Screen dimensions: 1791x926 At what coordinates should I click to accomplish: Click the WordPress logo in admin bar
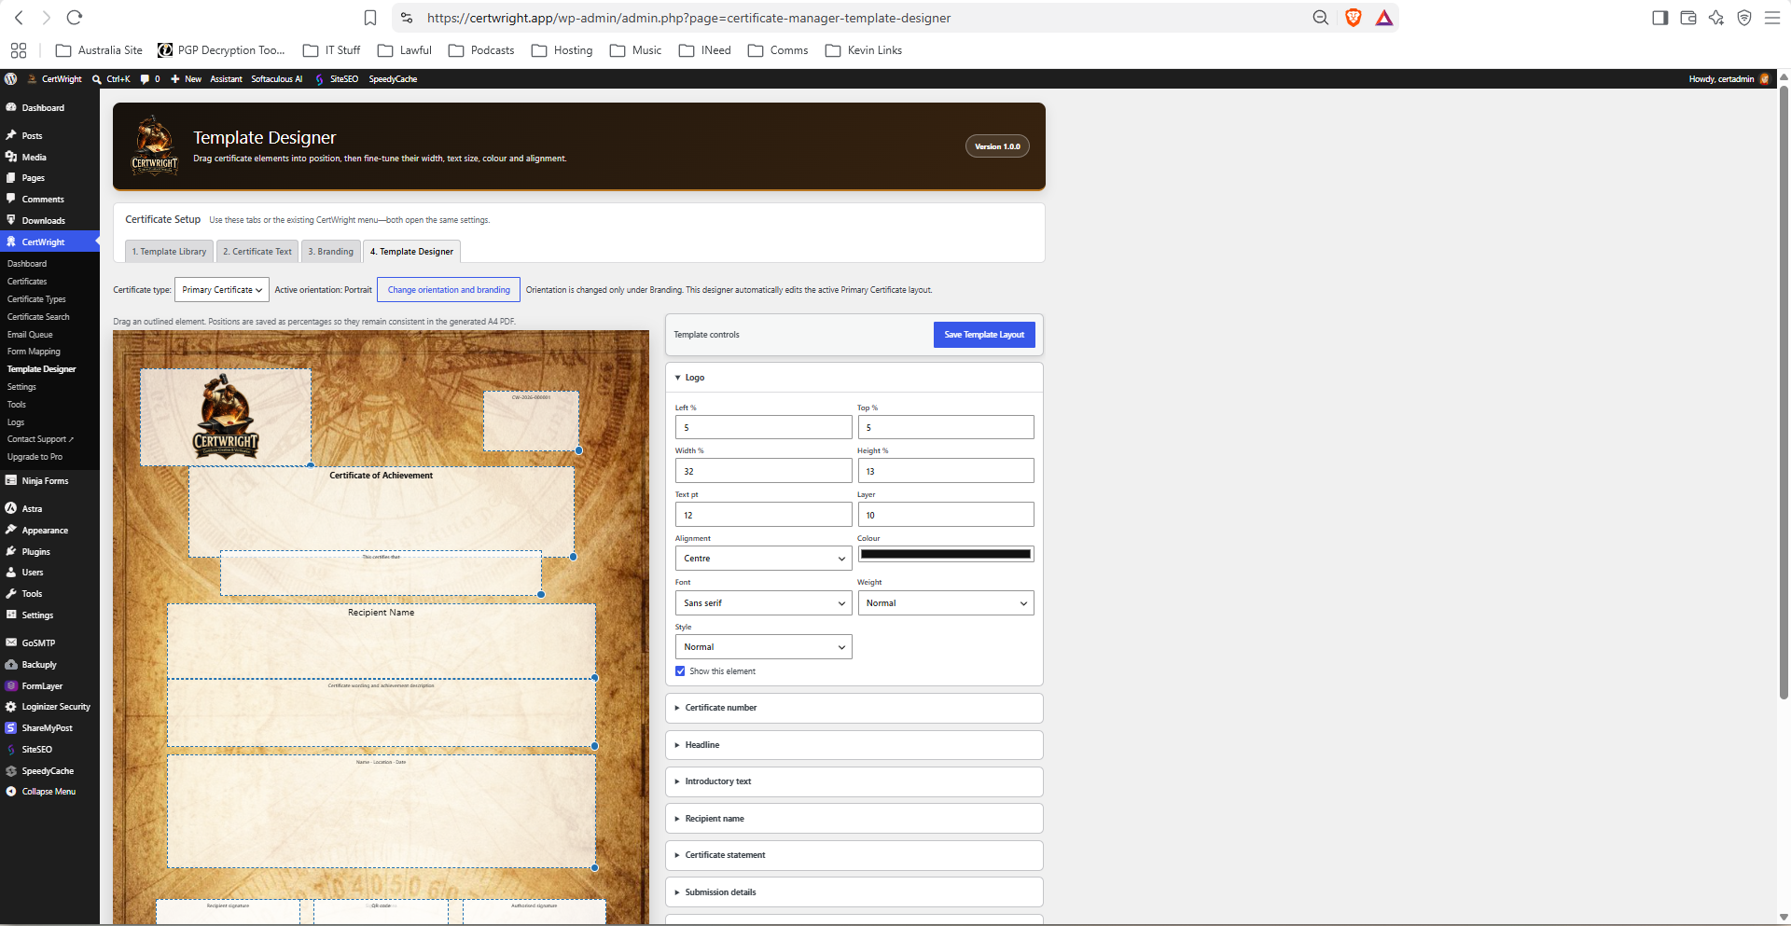11,79
